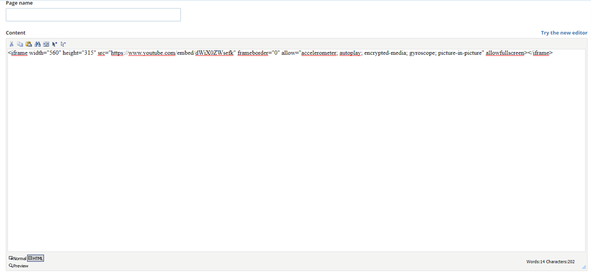This screenshot has width=591, height=276.
Task: Click the Paste clipboard icon
Action: (x=29, y=44)
